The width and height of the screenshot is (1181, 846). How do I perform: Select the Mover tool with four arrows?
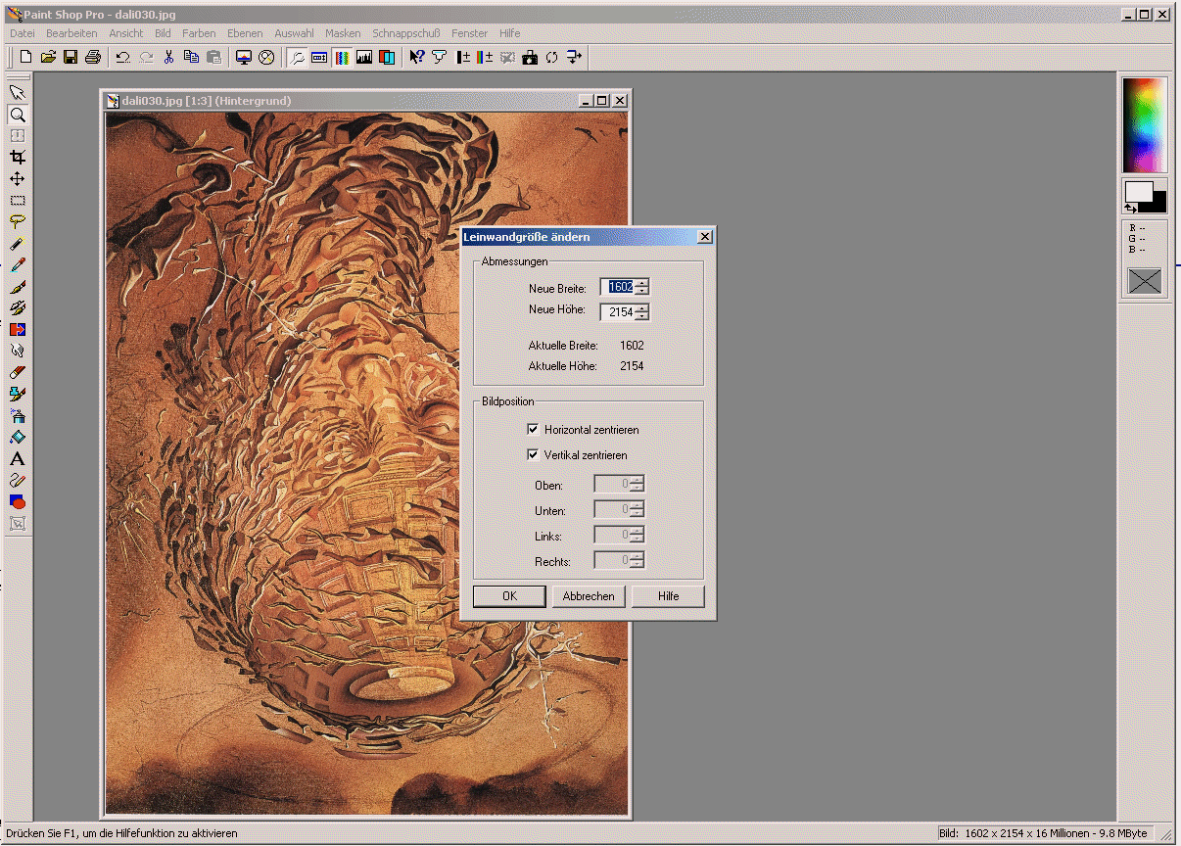click(18, 179)
